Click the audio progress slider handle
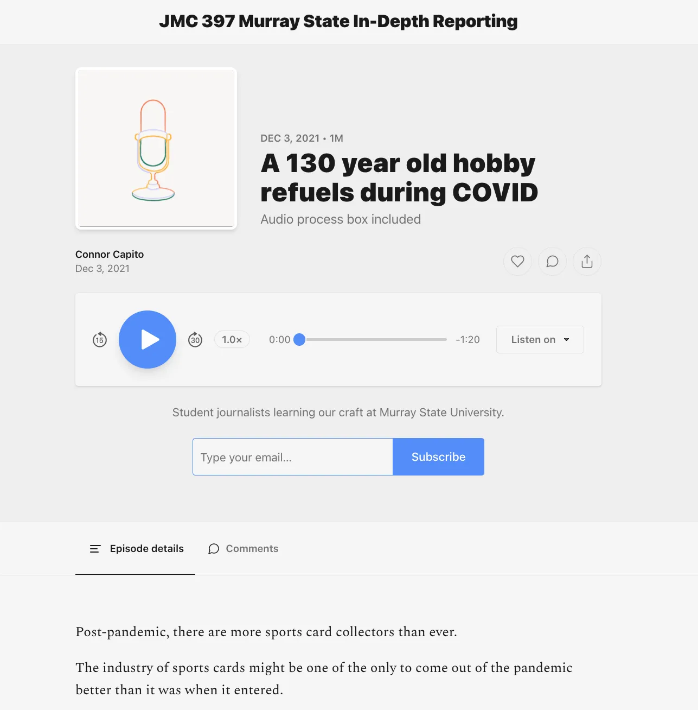Image resolution: width=698 pixels, height=710 pixels. [299, 340]
